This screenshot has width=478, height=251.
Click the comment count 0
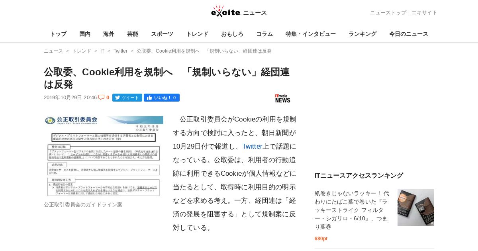(108, 98)
